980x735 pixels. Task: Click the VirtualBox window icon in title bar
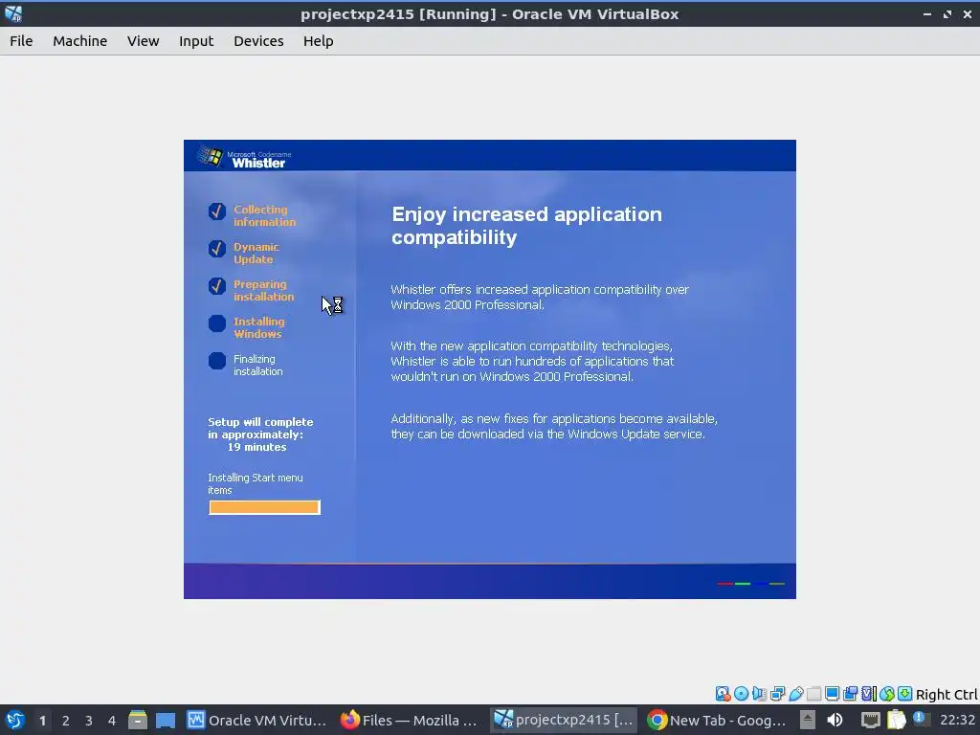[13, 13]
